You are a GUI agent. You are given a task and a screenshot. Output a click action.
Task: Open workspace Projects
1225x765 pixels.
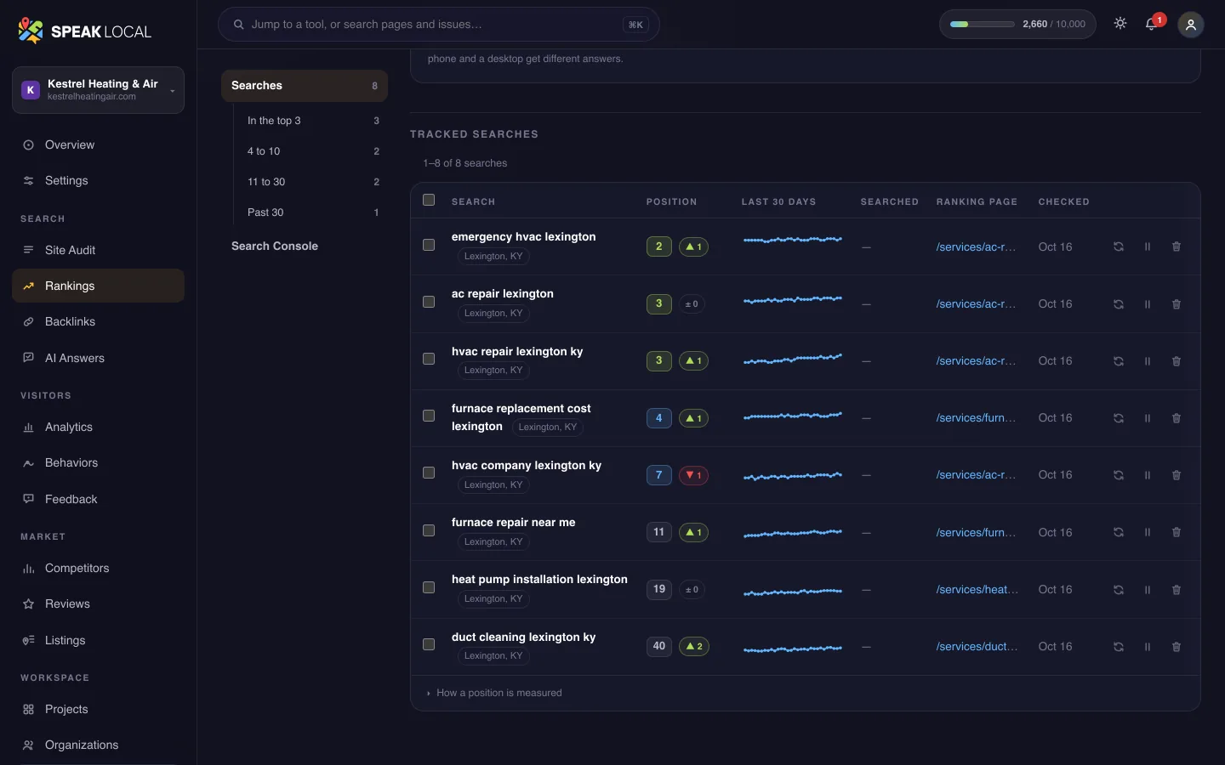click(x=98, y=709)
